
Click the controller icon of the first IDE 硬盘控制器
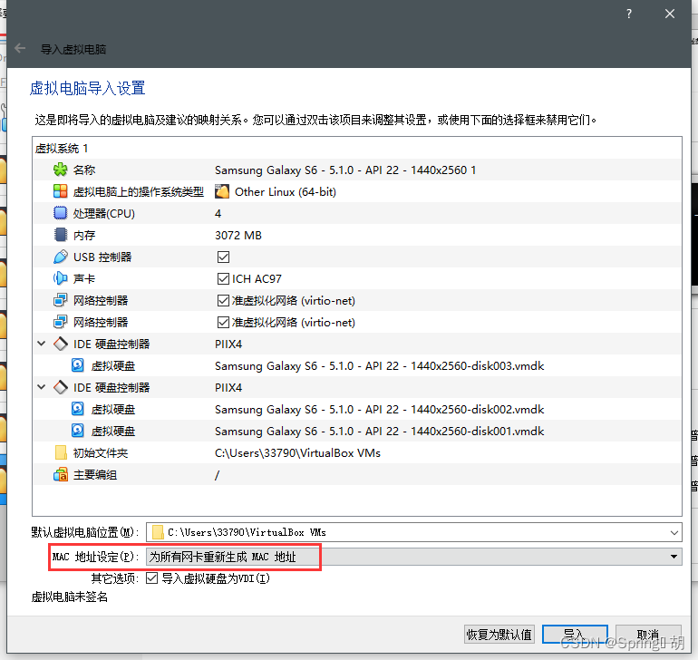click(x=61, y=344)
